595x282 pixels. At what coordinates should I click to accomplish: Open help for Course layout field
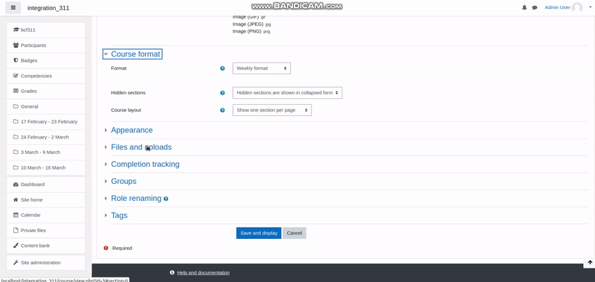(222, 110)
